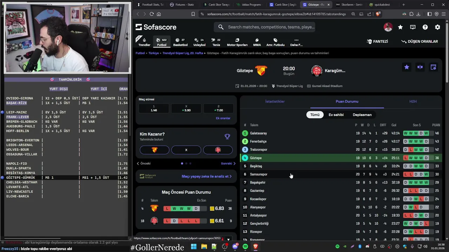This screenshot has width=449, height=252.
Task: Open Discord from the taskbar
Action: (x=235, y=247)
